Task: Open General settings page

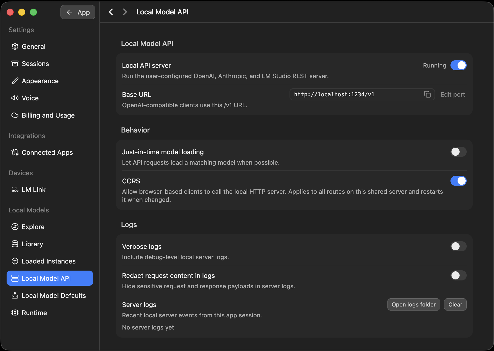Action: (50, 46)
